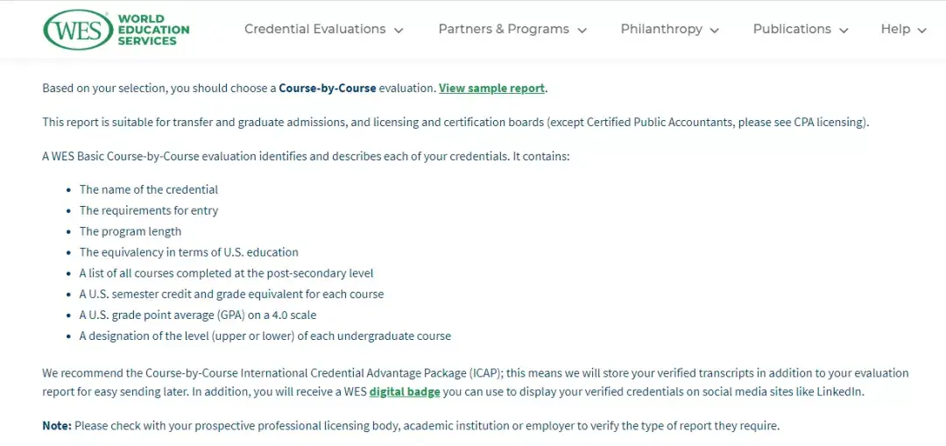Viewport: 946px width, 446px height.
Task: Click the bold Course-by-Course text
Action: [x=328, y=88]
